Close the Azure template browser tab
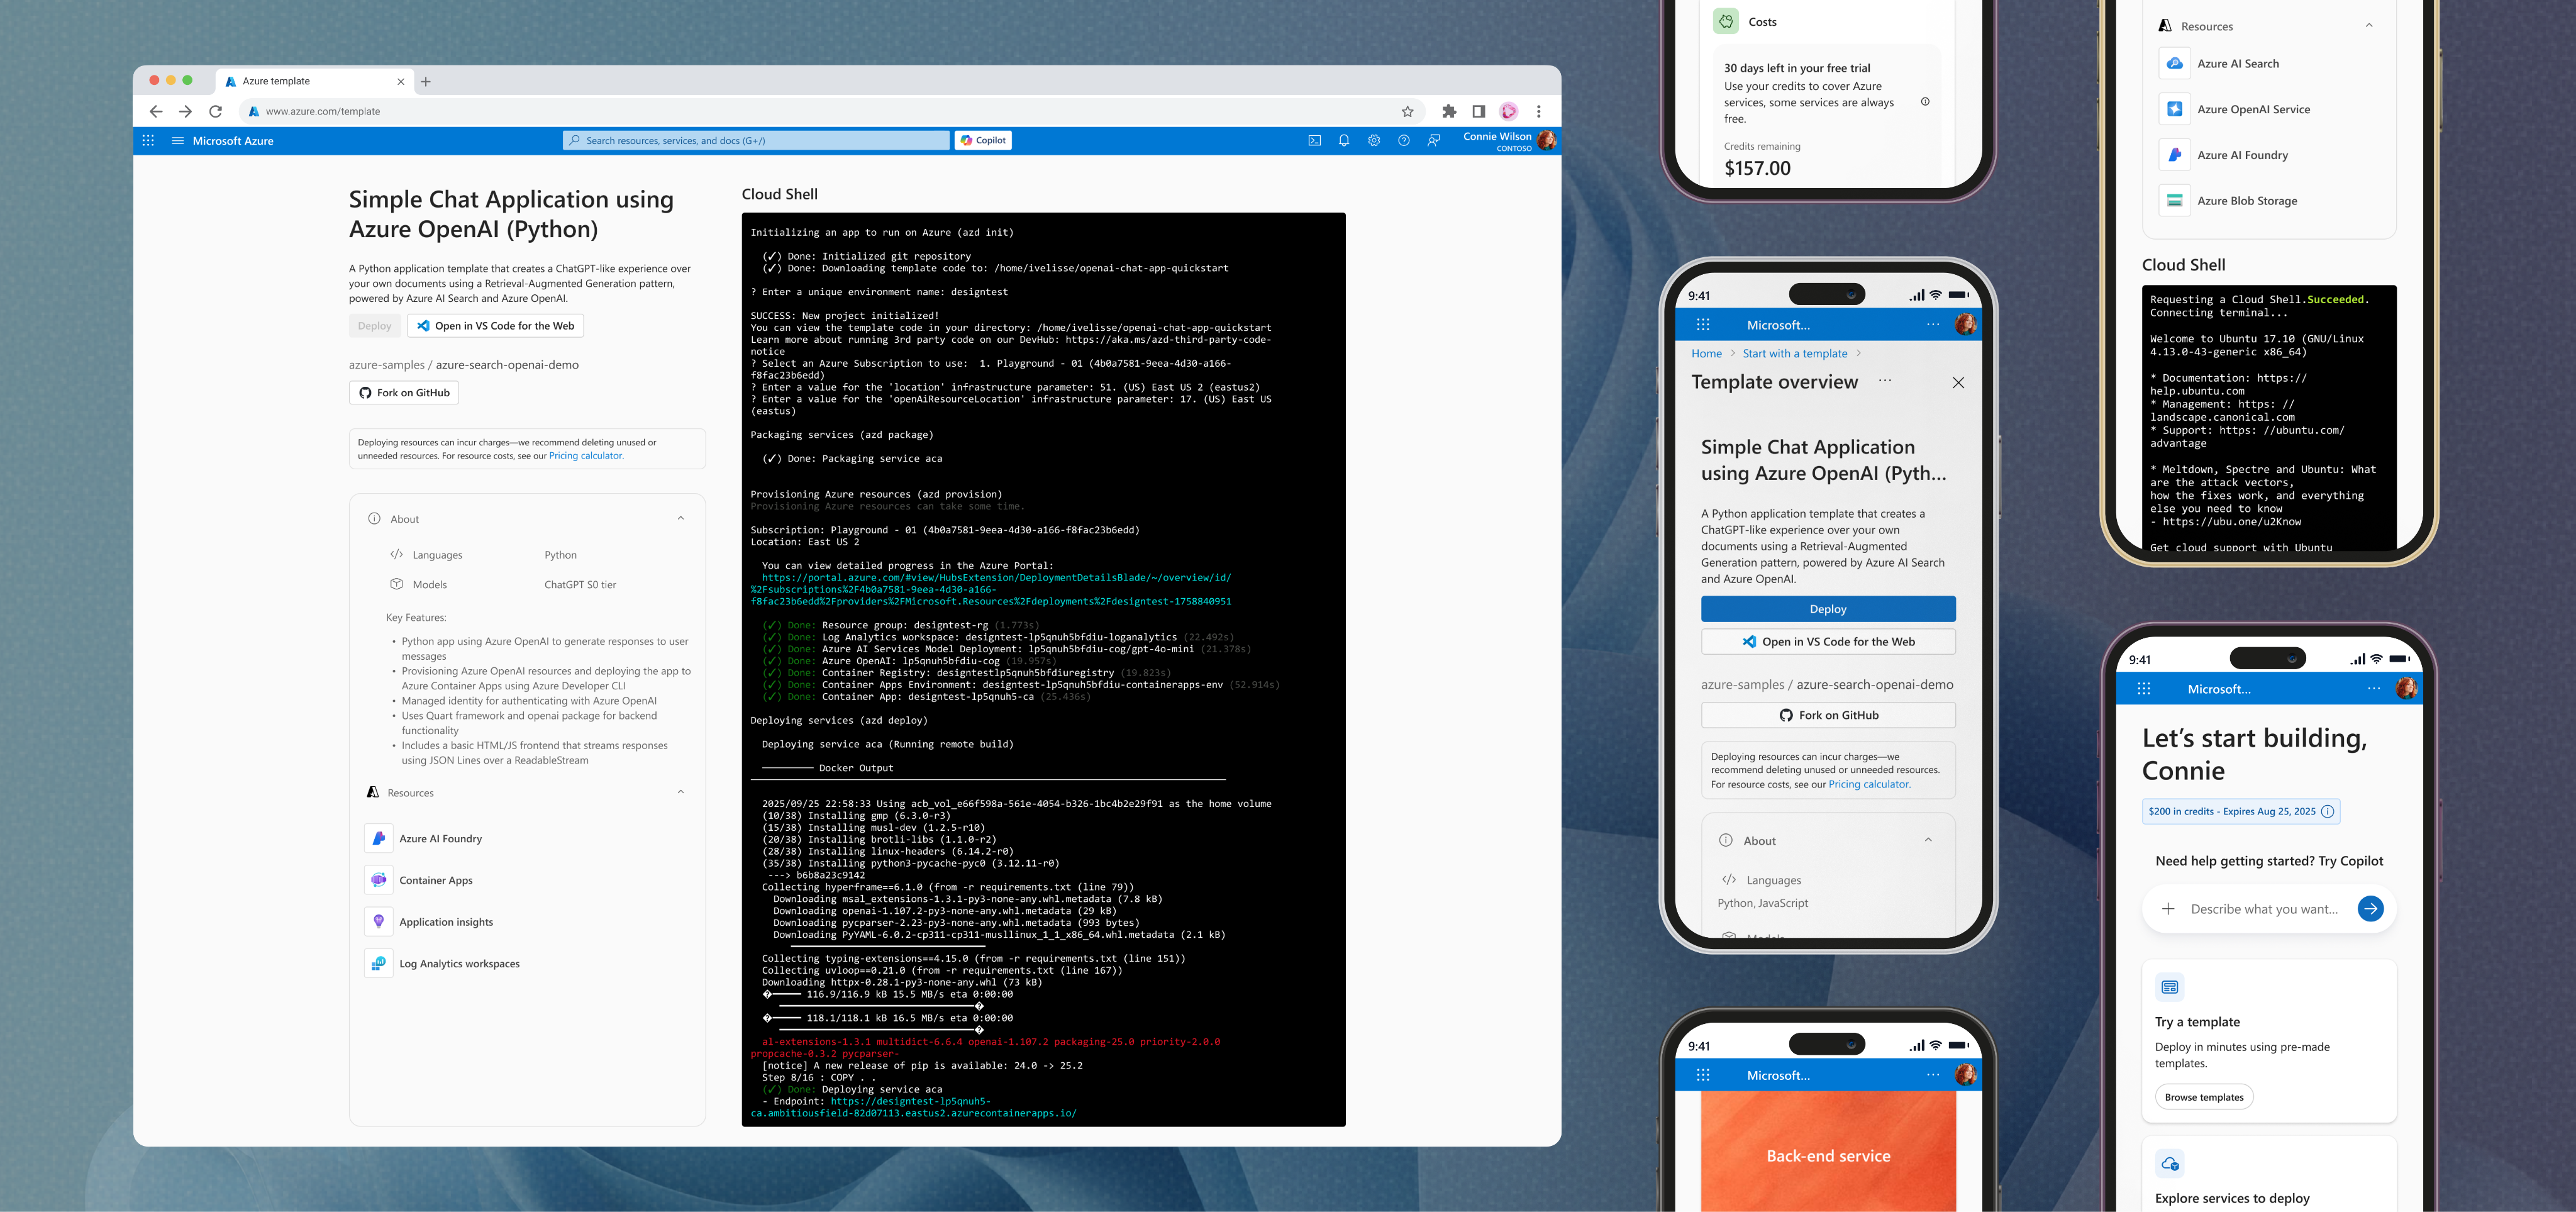This screenshot has width=2576, height=1212. click(401, 82)
